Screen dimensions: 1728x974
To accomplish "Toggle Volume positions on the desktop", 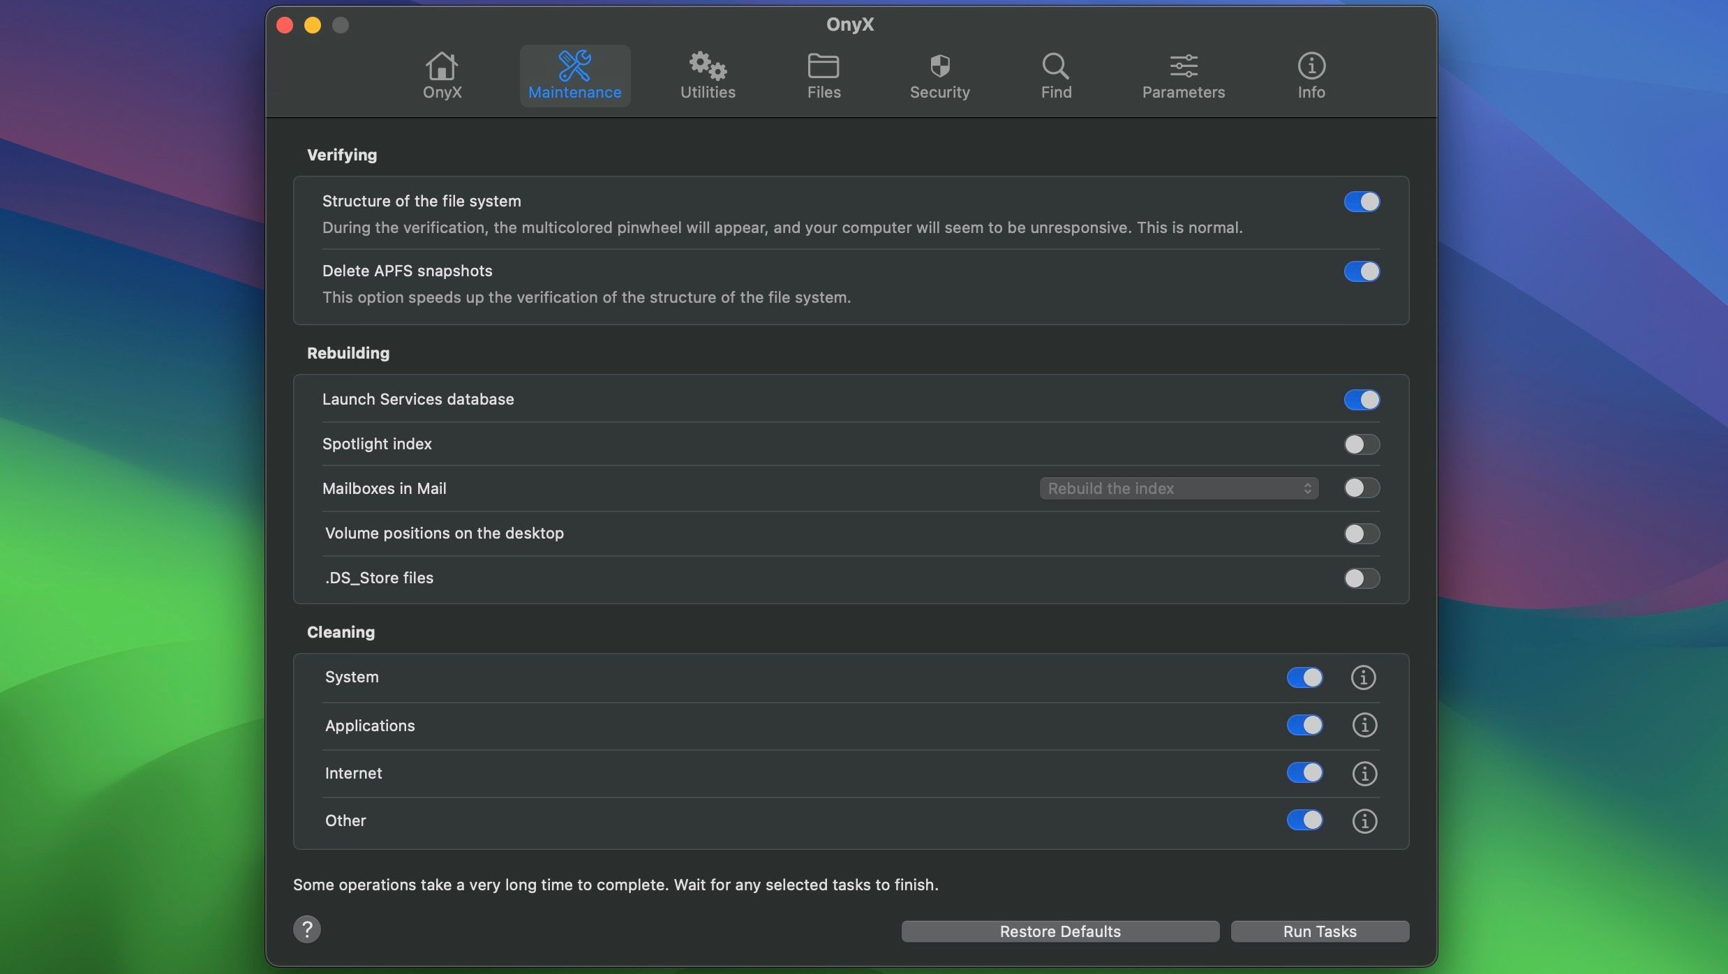I will coord(1362,534).
